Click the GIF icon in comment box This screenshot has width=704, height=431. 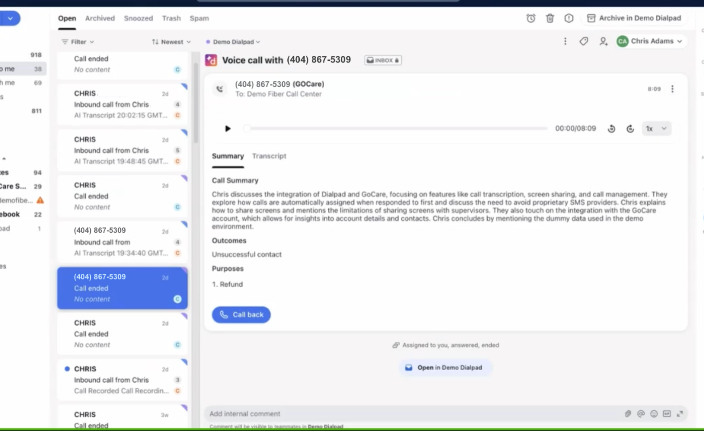[667, 414]
